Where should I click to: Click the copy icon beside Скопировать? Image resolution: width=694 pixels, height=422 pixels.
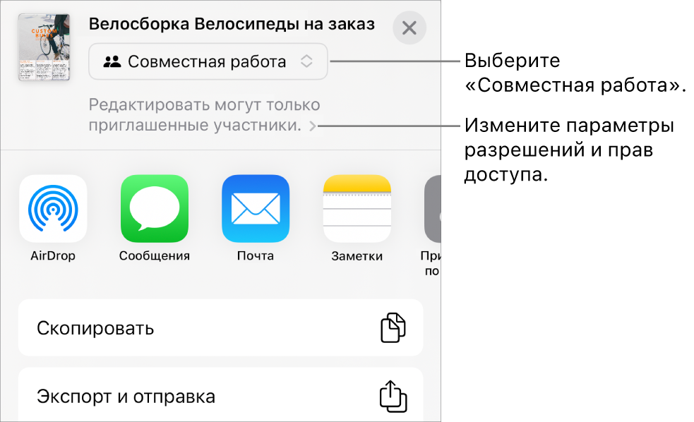pyautogui.click(x=393, y=328)
